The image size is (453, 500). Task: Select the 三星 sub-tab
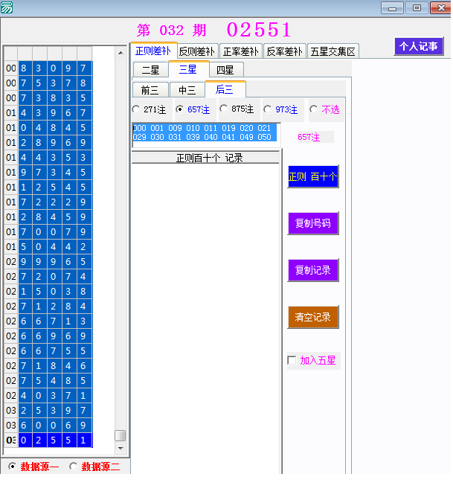click(x=188, y=69)
